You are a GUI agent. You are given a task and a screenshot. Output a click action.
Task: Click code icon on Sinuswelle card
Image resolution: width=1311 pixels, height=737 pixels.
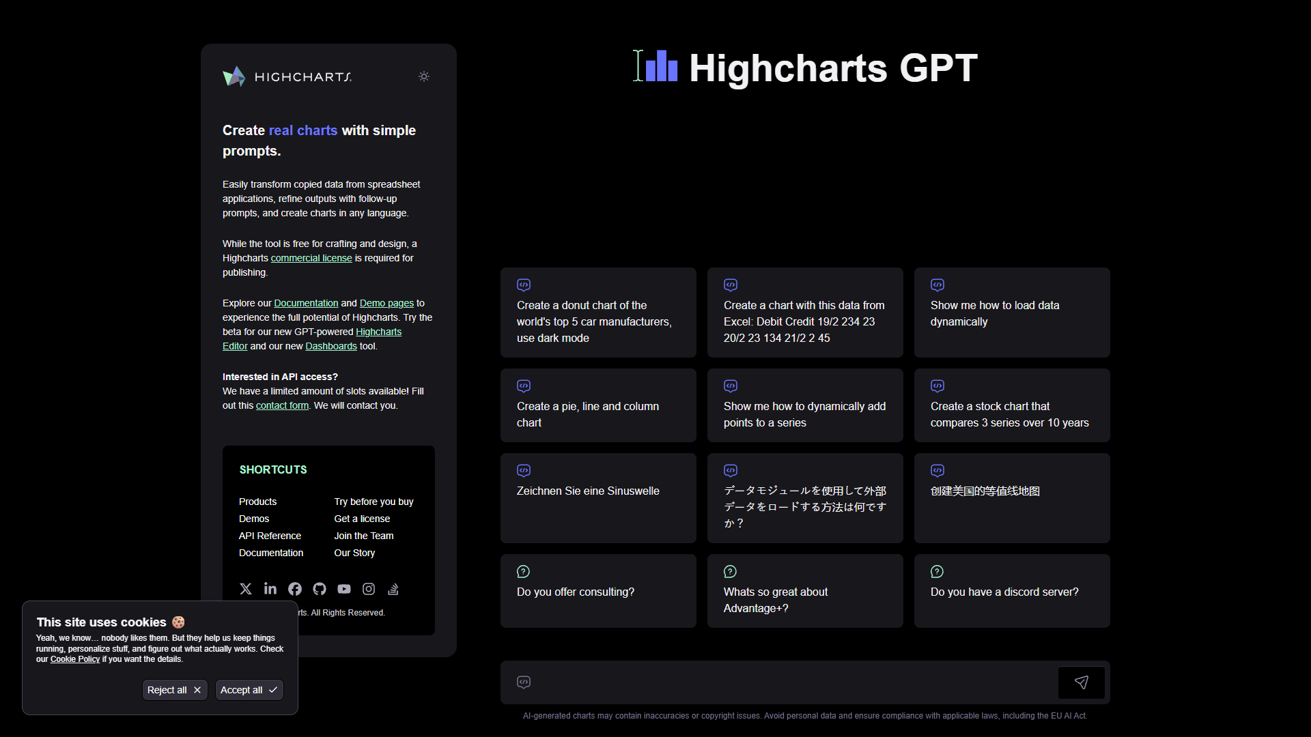524,470
